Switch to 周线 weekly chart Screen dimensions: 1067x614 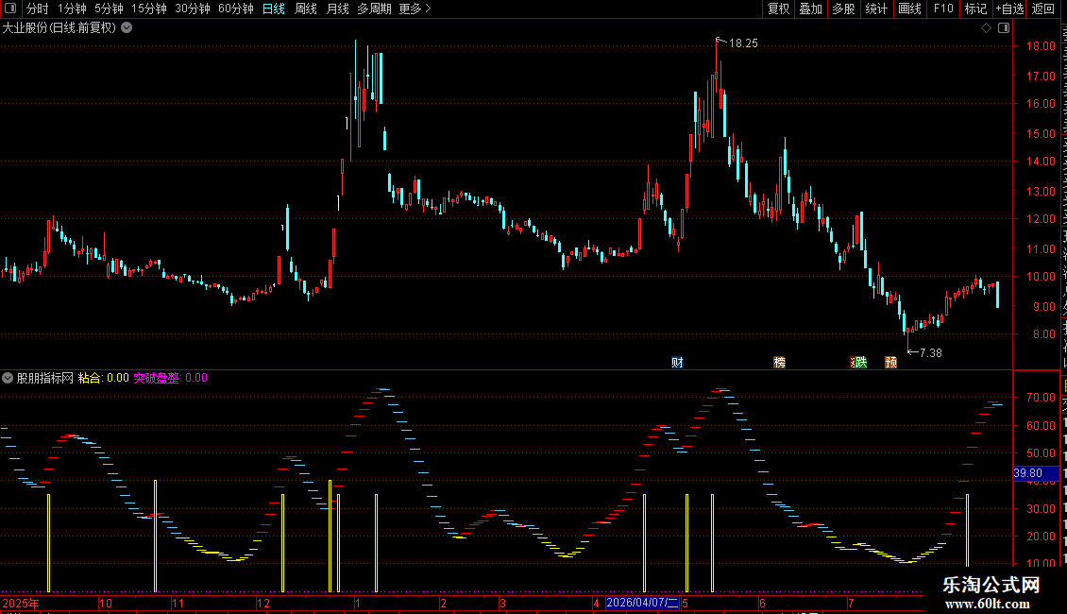(x=306, y=9)
